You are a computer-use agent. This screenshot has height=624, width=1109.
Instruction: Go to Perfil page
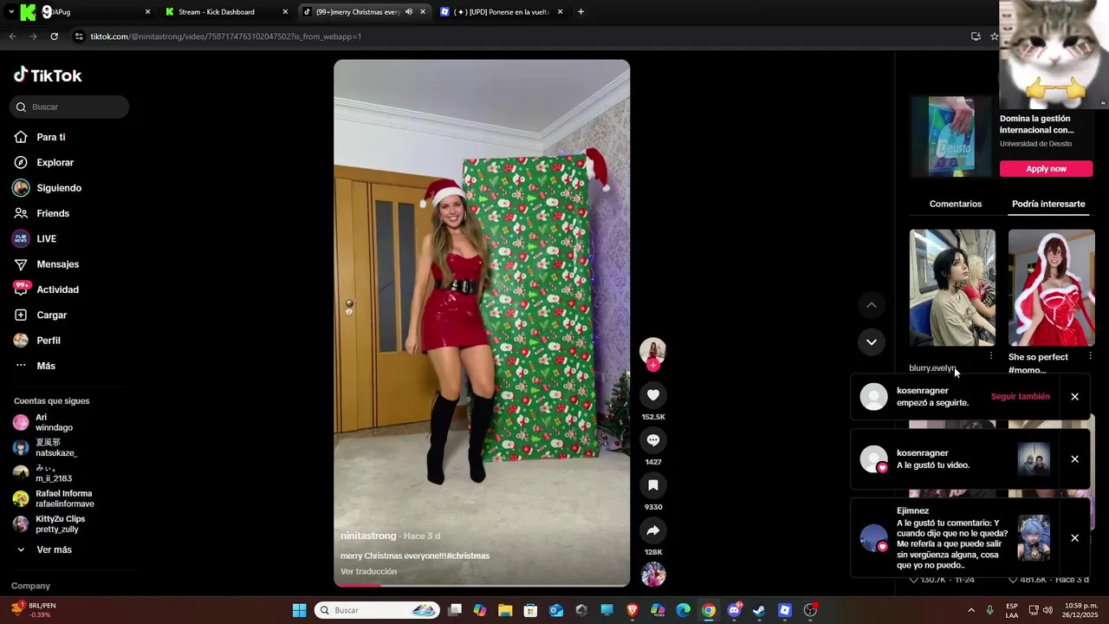click(x=37, y=341)
